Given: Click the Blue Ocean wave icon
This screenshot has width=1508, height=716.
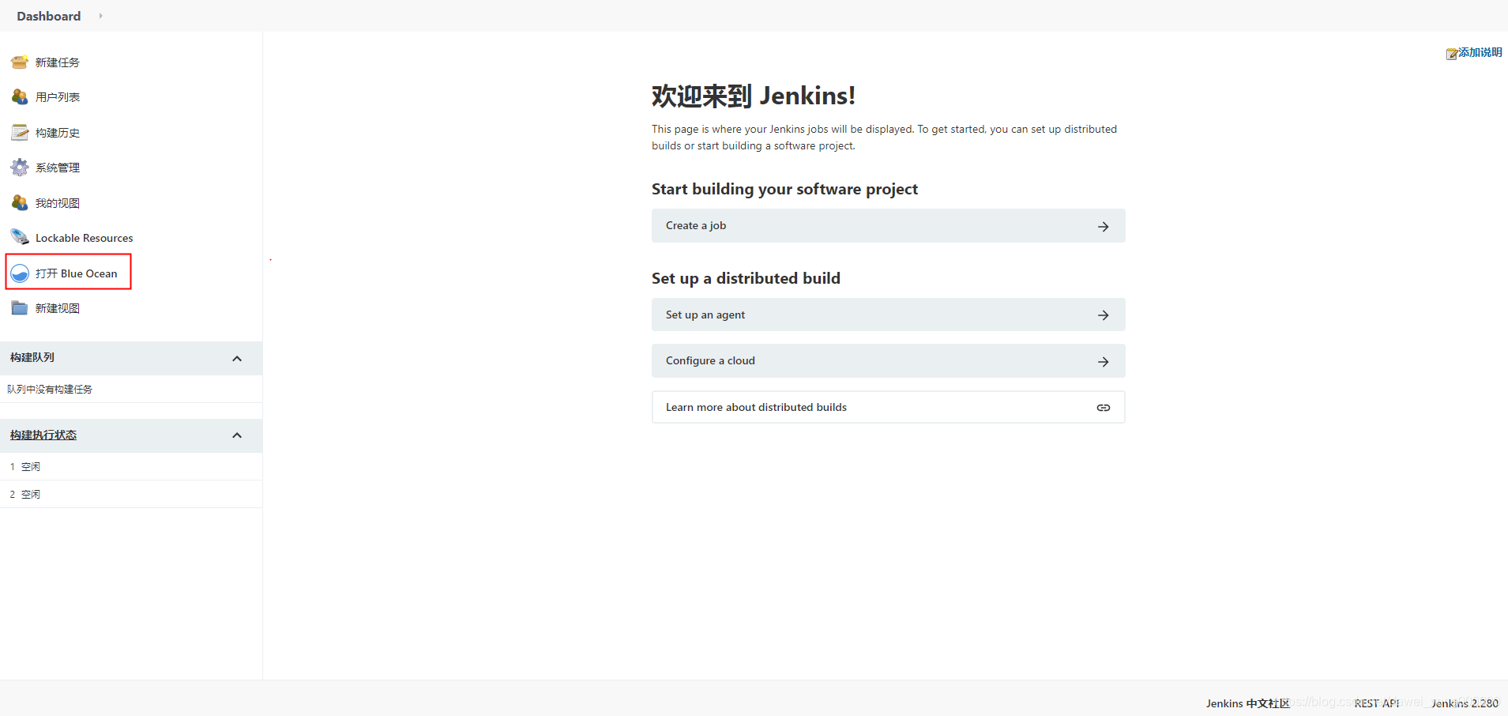Looking at the screenshot, I should point(20,273).
